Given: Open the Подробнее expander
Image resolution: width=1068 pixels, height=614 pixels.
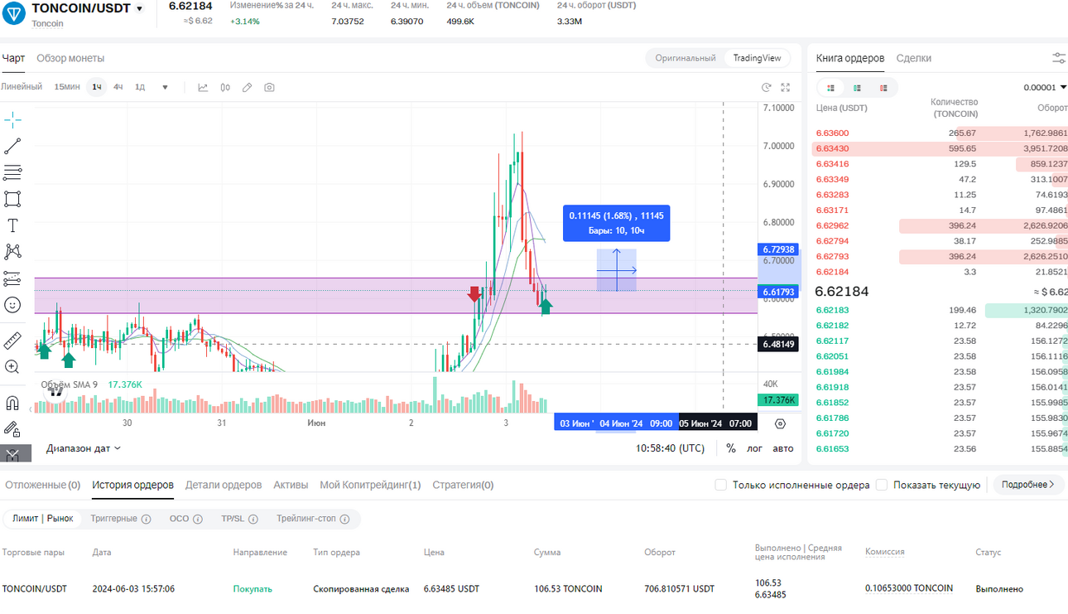Looking at the screenshot, I should [x=1028, y=485].
